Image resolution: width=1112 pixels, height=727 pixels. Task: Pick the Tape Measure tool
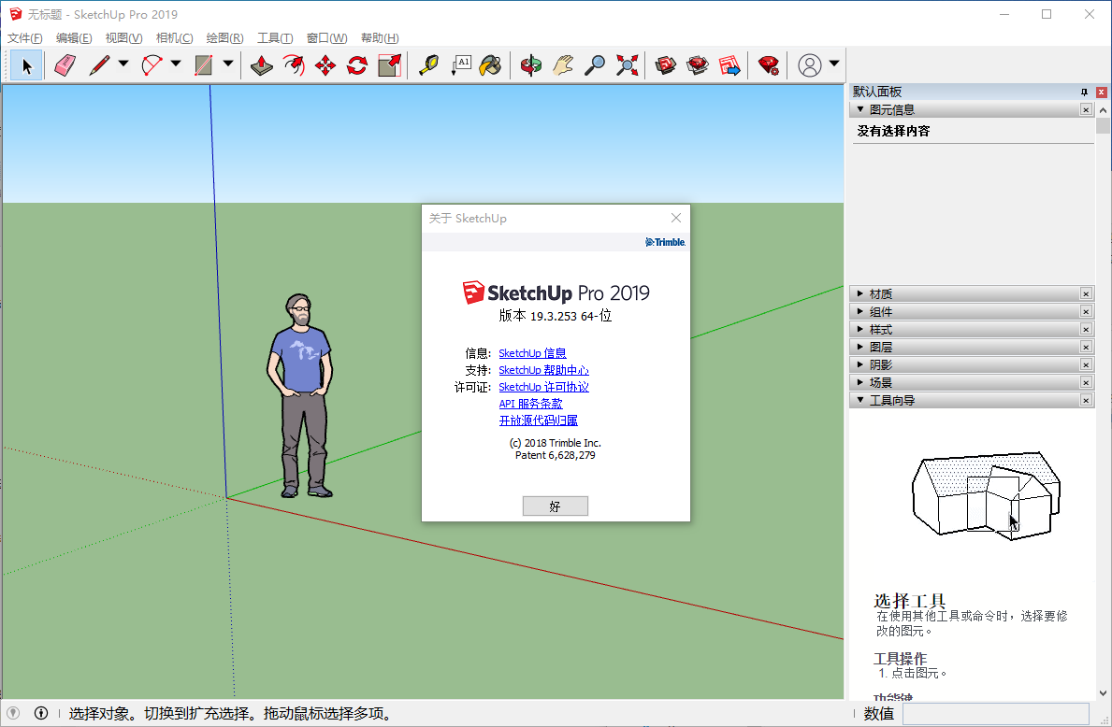428,65
